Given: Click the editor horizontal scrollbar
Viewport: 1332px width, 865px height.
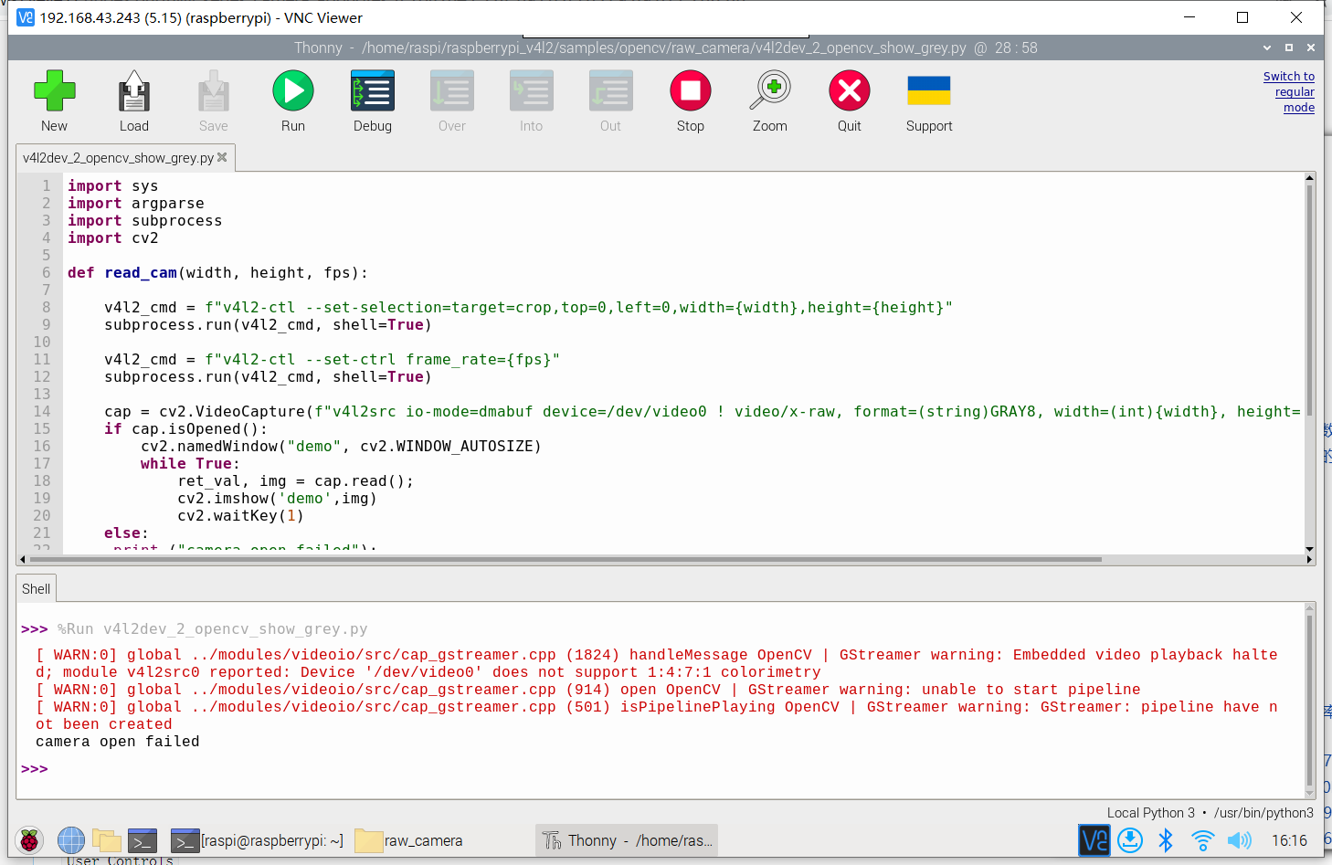Looking at the screenshot, I should (566, 559).
